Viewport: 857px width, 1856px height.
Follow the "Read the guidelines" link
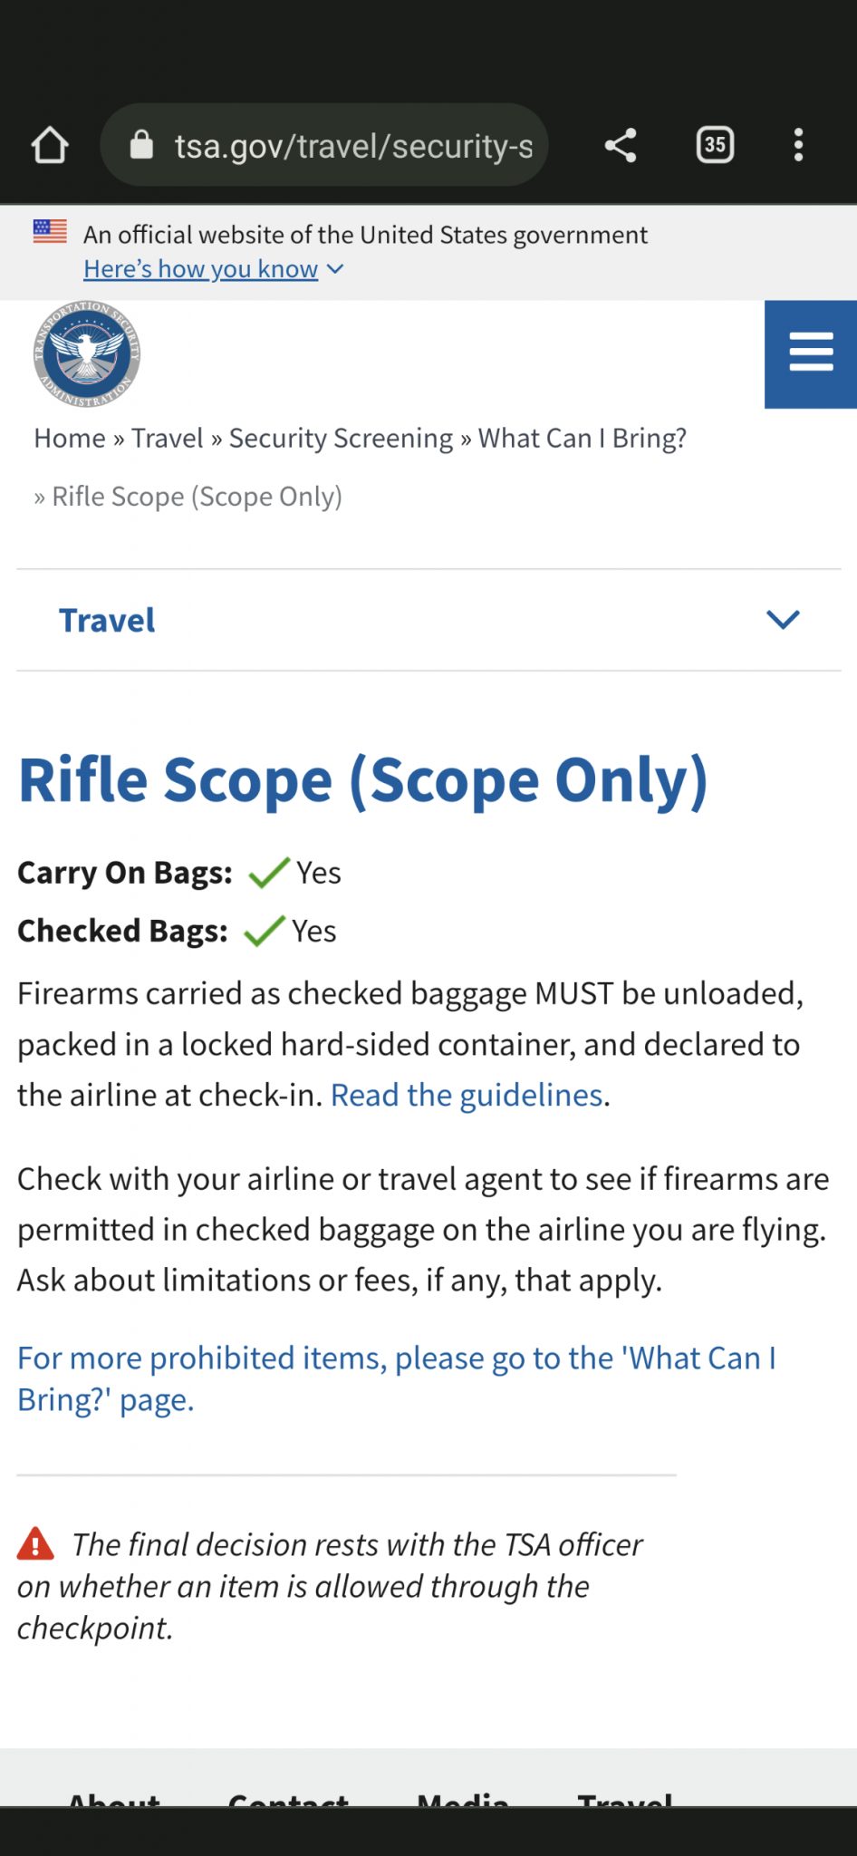(467, 1096)
